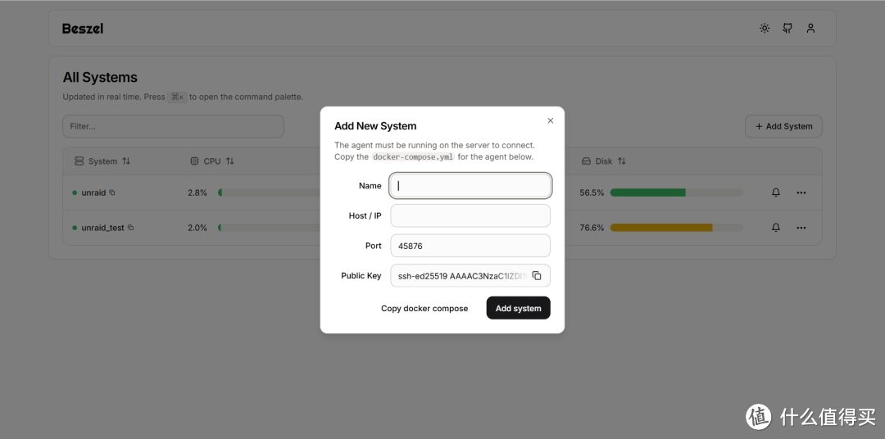Toggle the light/dark theme sun icon
Screen dimensions: 885x439
pos(764,29)
